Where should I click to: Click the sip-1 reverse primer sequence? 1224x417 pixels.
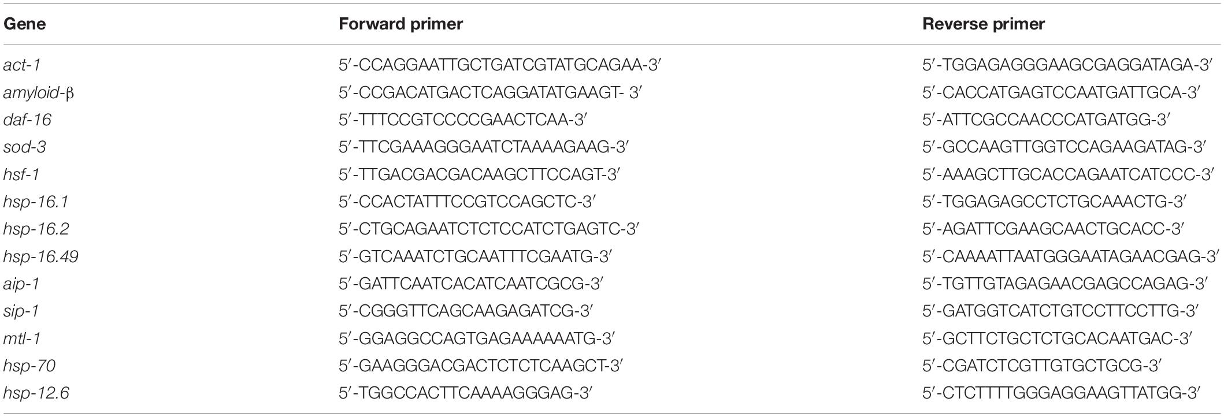point(1060,311)
